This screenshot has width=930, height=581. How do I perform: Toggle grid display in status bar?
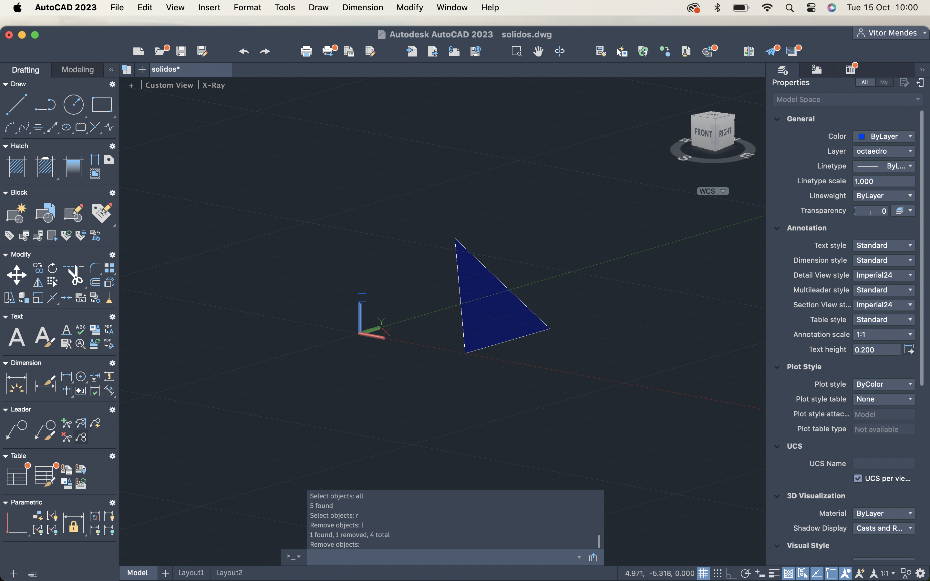(703, 573)
